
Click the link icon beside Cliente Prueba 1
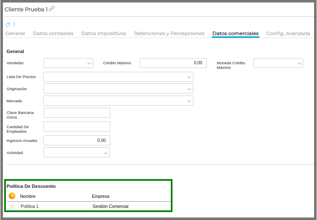[52, 9]
